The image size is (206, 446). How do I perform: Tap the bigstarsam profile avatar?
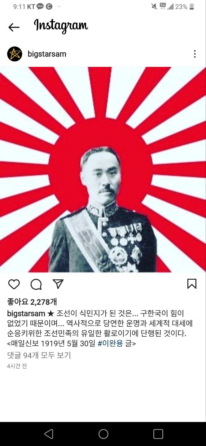tap(15, 54)
